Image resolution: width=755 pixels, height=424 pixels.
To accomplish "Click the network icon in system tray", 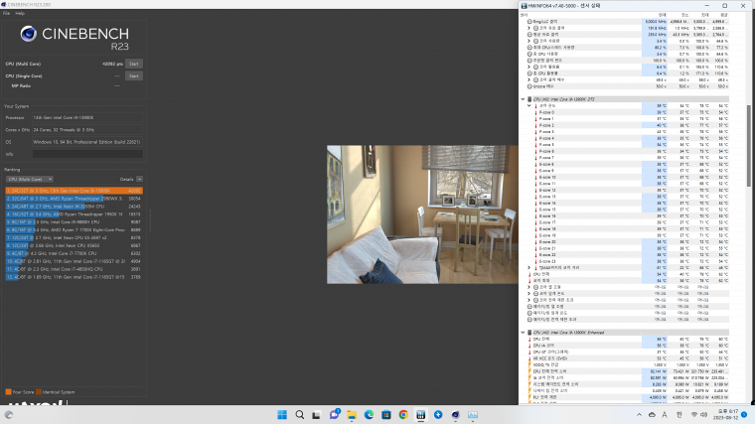I will [x=694, y=414].
